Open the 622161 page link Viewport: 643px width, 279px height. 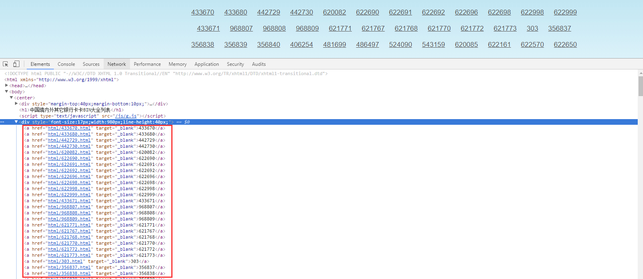click(499, 45)
